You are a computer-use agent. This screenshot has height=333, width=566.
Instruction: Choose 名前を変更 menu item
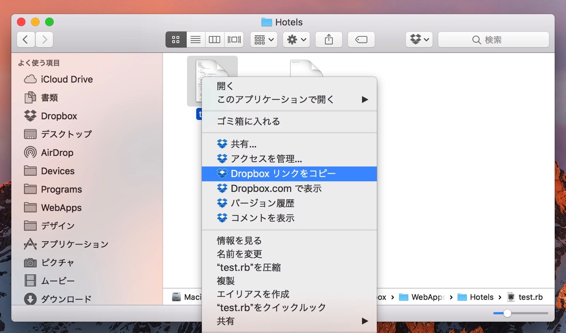point(289,254)
